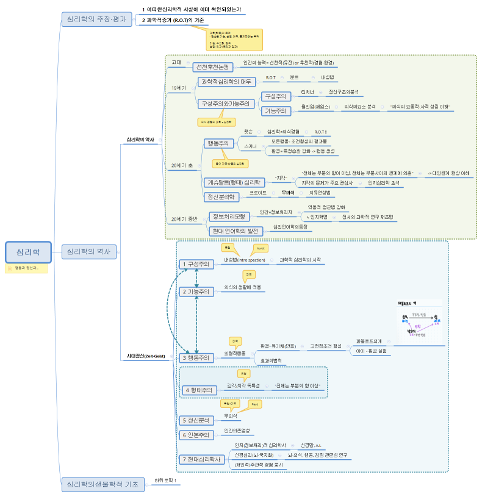
Task: Click the Wundt callout label
Action: 258,249
